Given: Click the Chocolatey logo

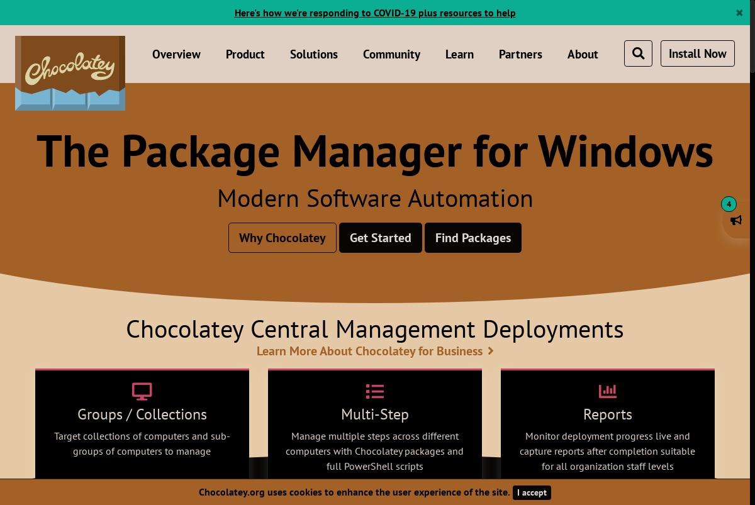Looking at the screenshot, I should tap(70, 73).
